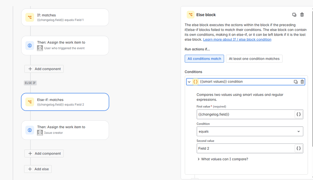Click the branch icon on the Else-if: matches card
This screenshot has height=180, width=313.
coord(30,102)
